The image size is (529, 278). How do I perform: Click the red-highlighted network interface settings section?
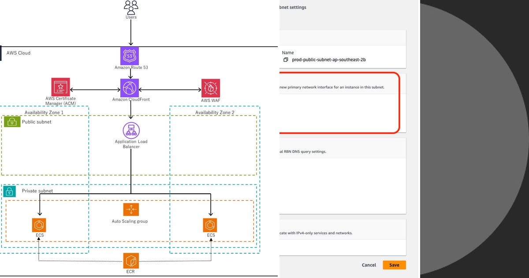[339, 101]
